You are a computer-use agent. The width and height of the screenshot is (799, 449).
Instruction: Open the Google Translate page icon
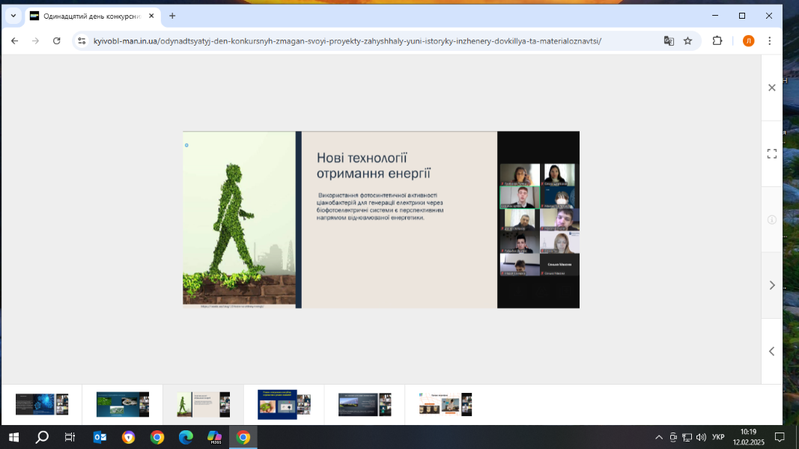(x=669, y=41)
